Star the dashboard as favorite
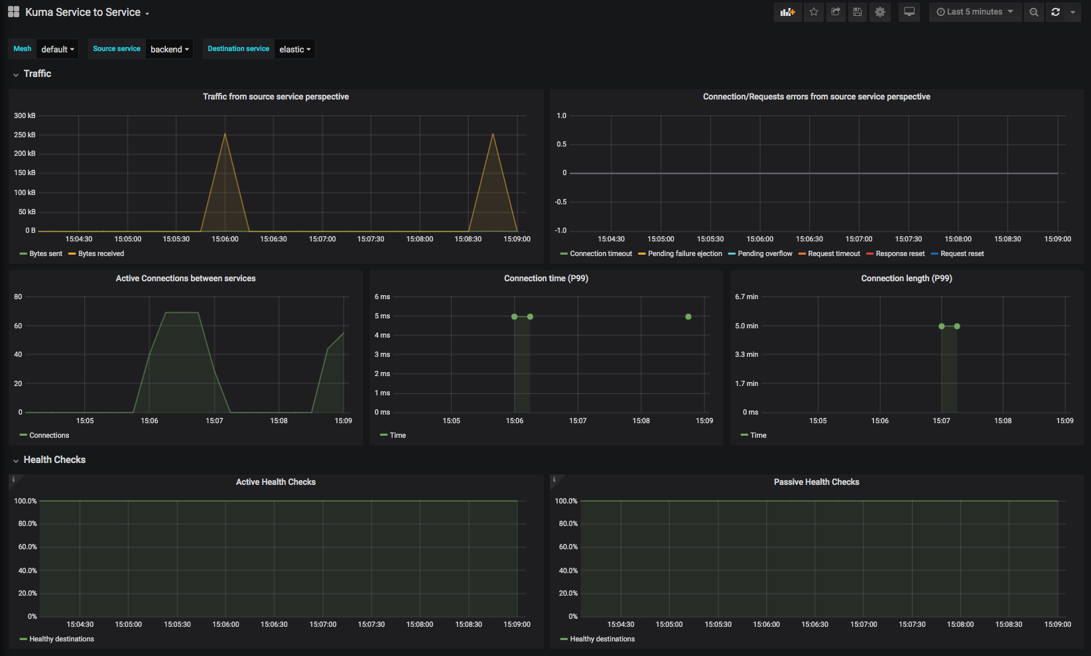Image resolution: width=1091 pixels, height=656 pixels. (813, 12)
